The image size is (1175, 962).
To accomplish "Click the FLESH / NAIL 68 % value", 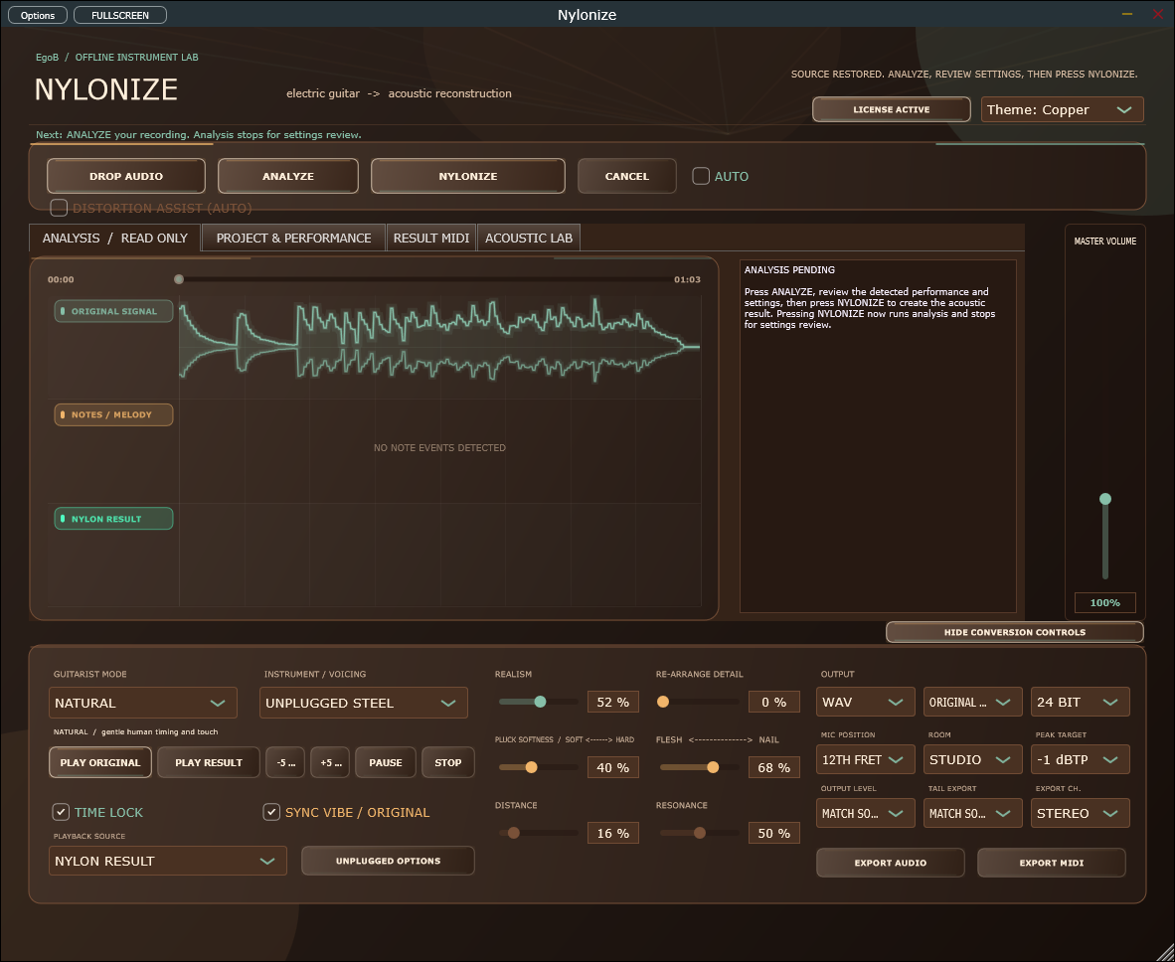I will pos(774,767).
